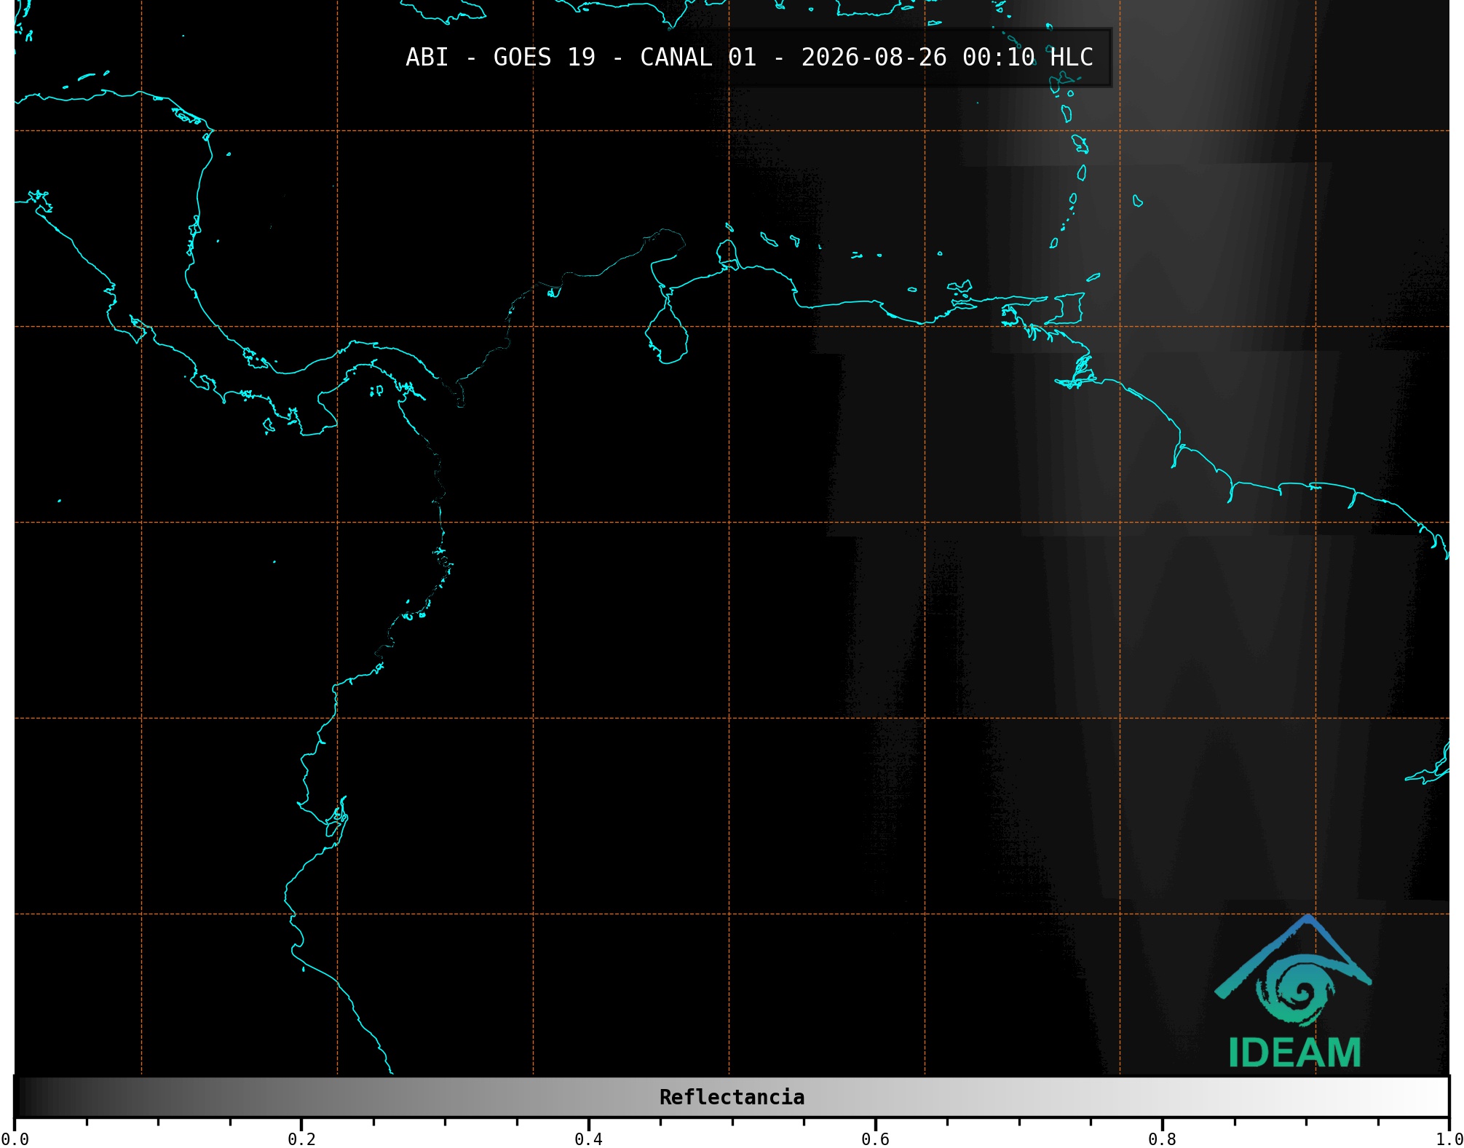1464x1148 pixels.
Task: Click the 0.4 tick label on colorbar
Action: click(588, 1139)
